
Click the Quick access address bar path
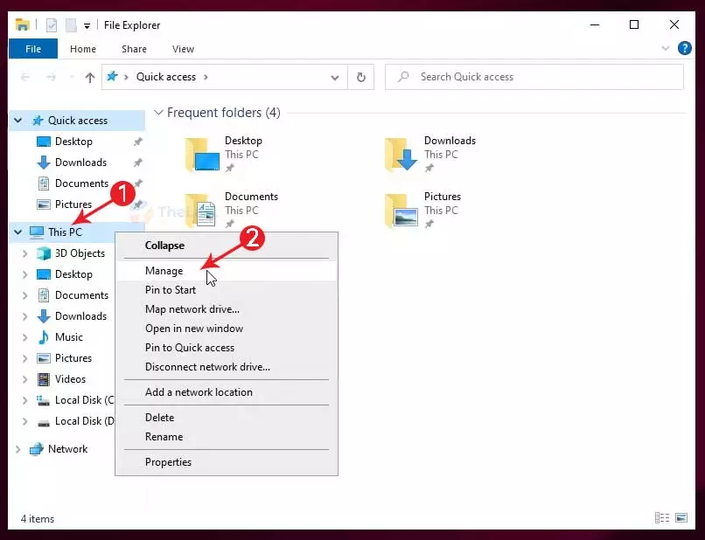click(x=166, y=77)
